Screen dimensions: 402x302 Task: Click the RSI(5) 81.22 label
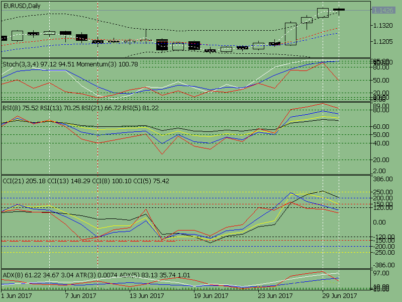click(141, 108)
